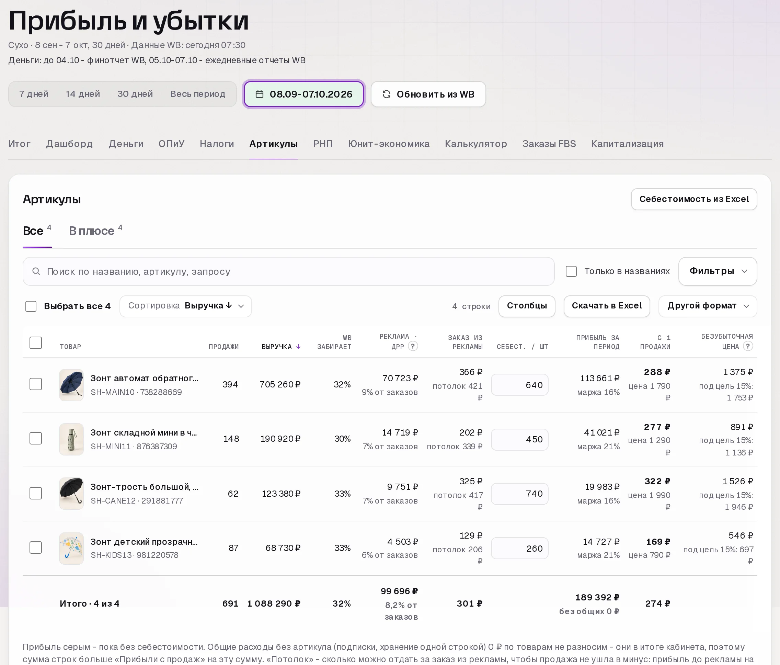Select row checkbox for SH-MAIN10

36,384
